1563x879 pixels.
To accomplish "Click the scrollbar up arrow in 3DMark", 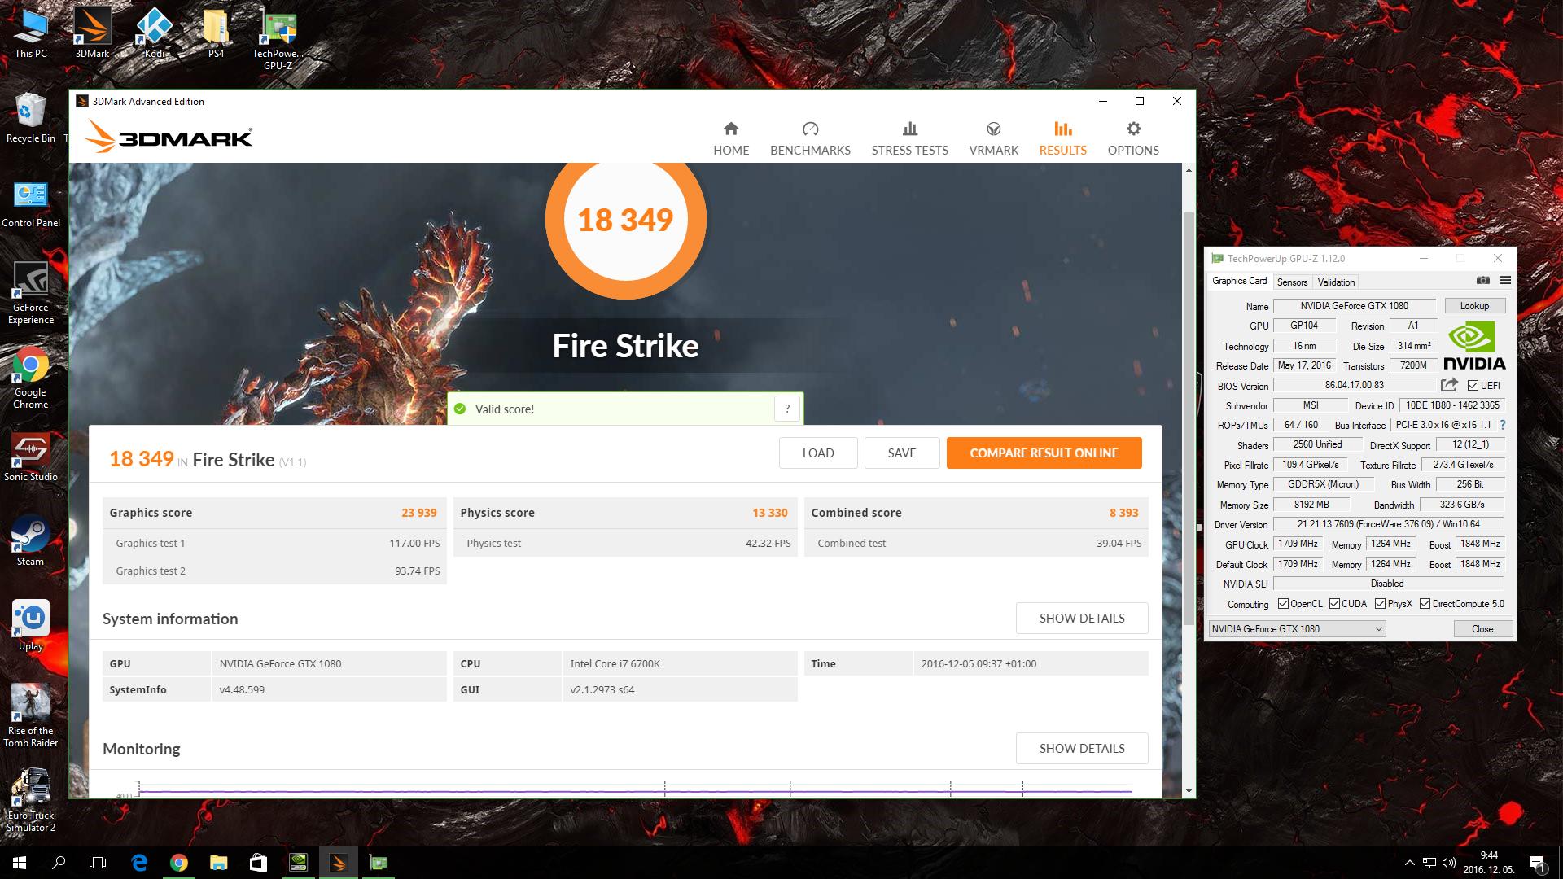I will tap(1189, 170).
